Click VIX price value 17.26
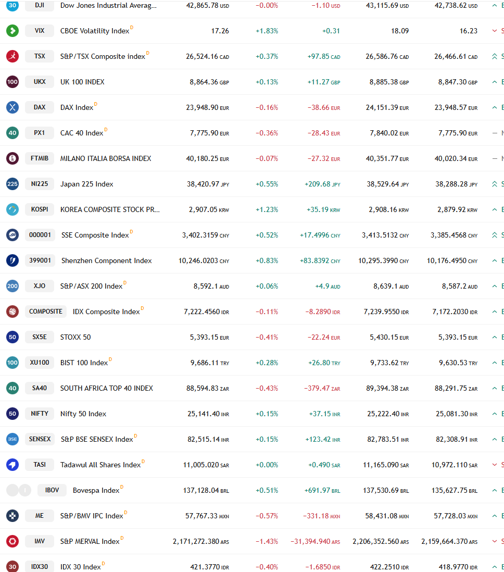The image size is (504, 572). [x=220, y=31]
